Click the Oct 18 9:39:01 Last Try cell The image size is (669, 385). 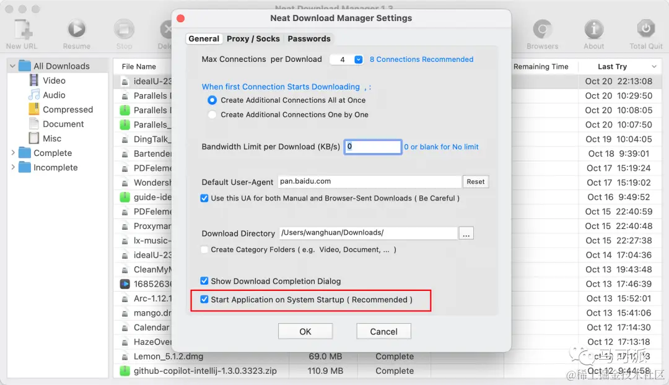619,154
